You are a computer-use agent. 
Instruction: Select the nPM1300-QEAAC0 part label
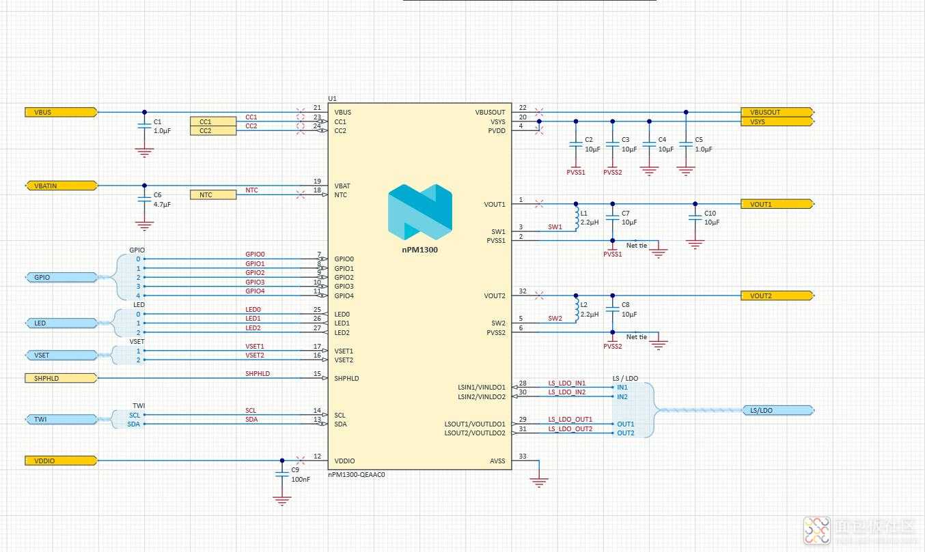[x=357, y=474]
